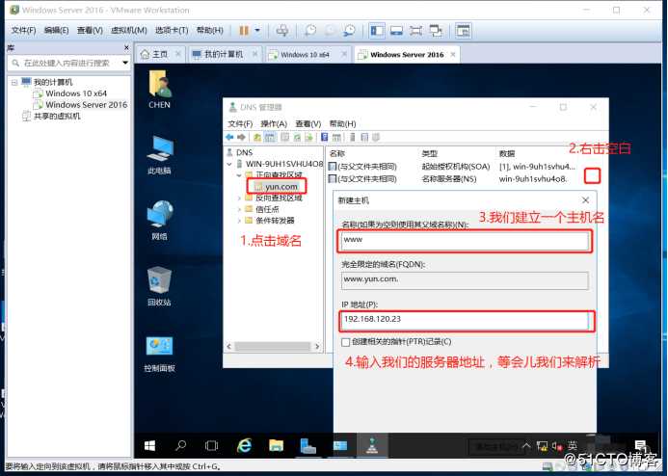This screenshot has width=668, height=476.
Task: Open the library search dropdown arrow
Action: pos(125,63)
